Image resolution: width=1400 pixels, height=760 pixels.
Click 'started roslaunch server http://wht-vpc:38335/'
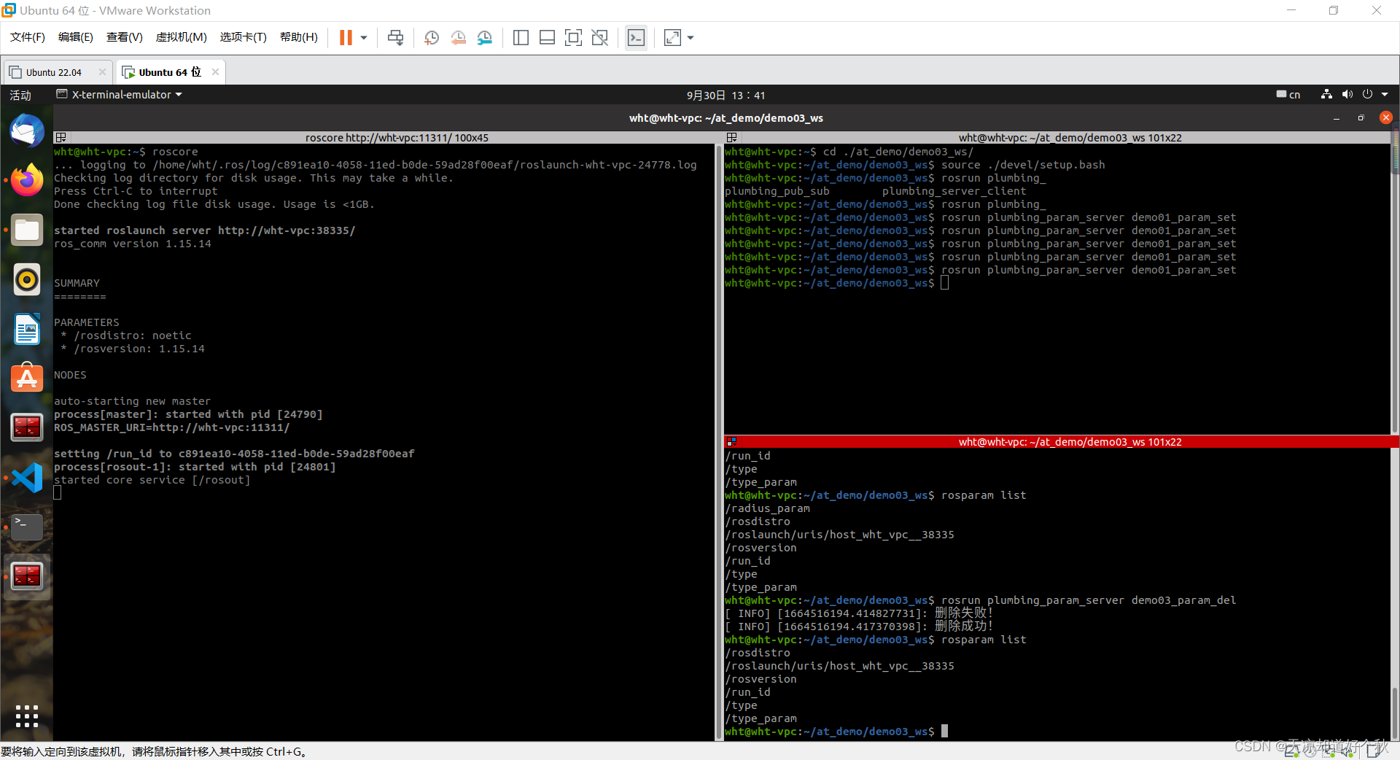tap(205, 230)
